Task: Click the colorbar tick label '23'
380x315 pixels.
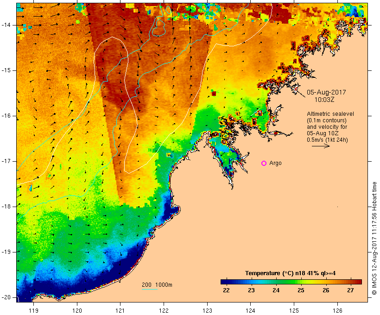Action: 251,290
